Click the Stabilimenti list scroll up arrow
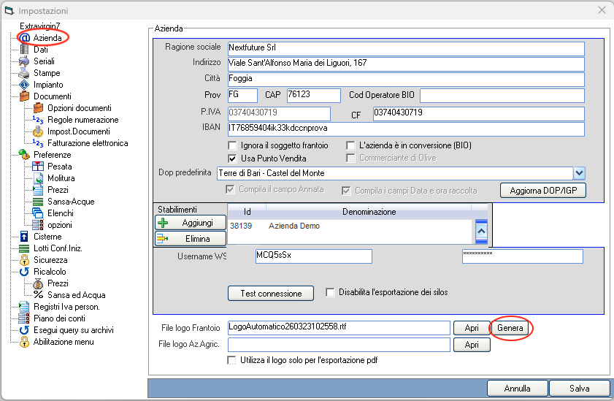The width and height of the screenshot is (614, 401). [481, 231]
